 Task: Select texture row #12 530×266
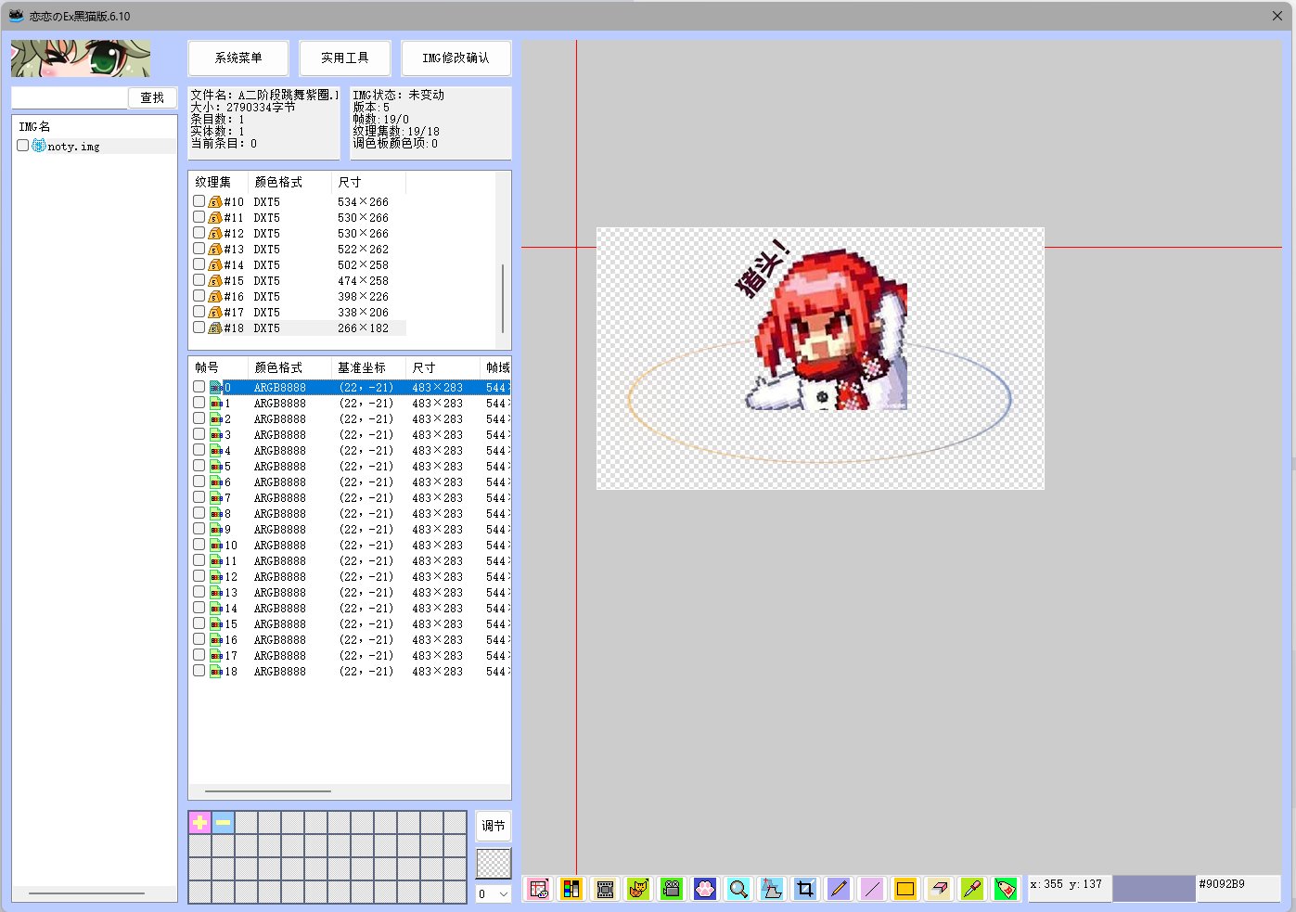(x=299, y=233)
